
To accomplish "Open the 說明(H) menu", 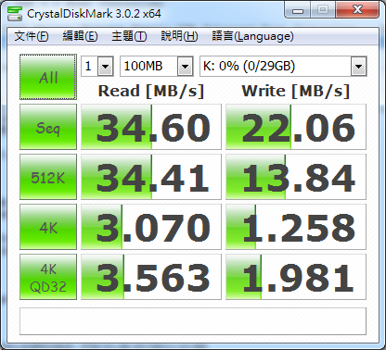I will coord(179,36).
